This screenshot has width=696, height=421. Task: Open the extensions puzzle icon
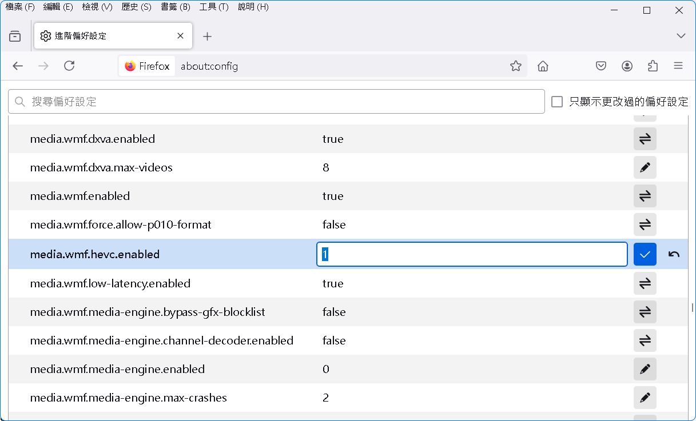(653, 66)
